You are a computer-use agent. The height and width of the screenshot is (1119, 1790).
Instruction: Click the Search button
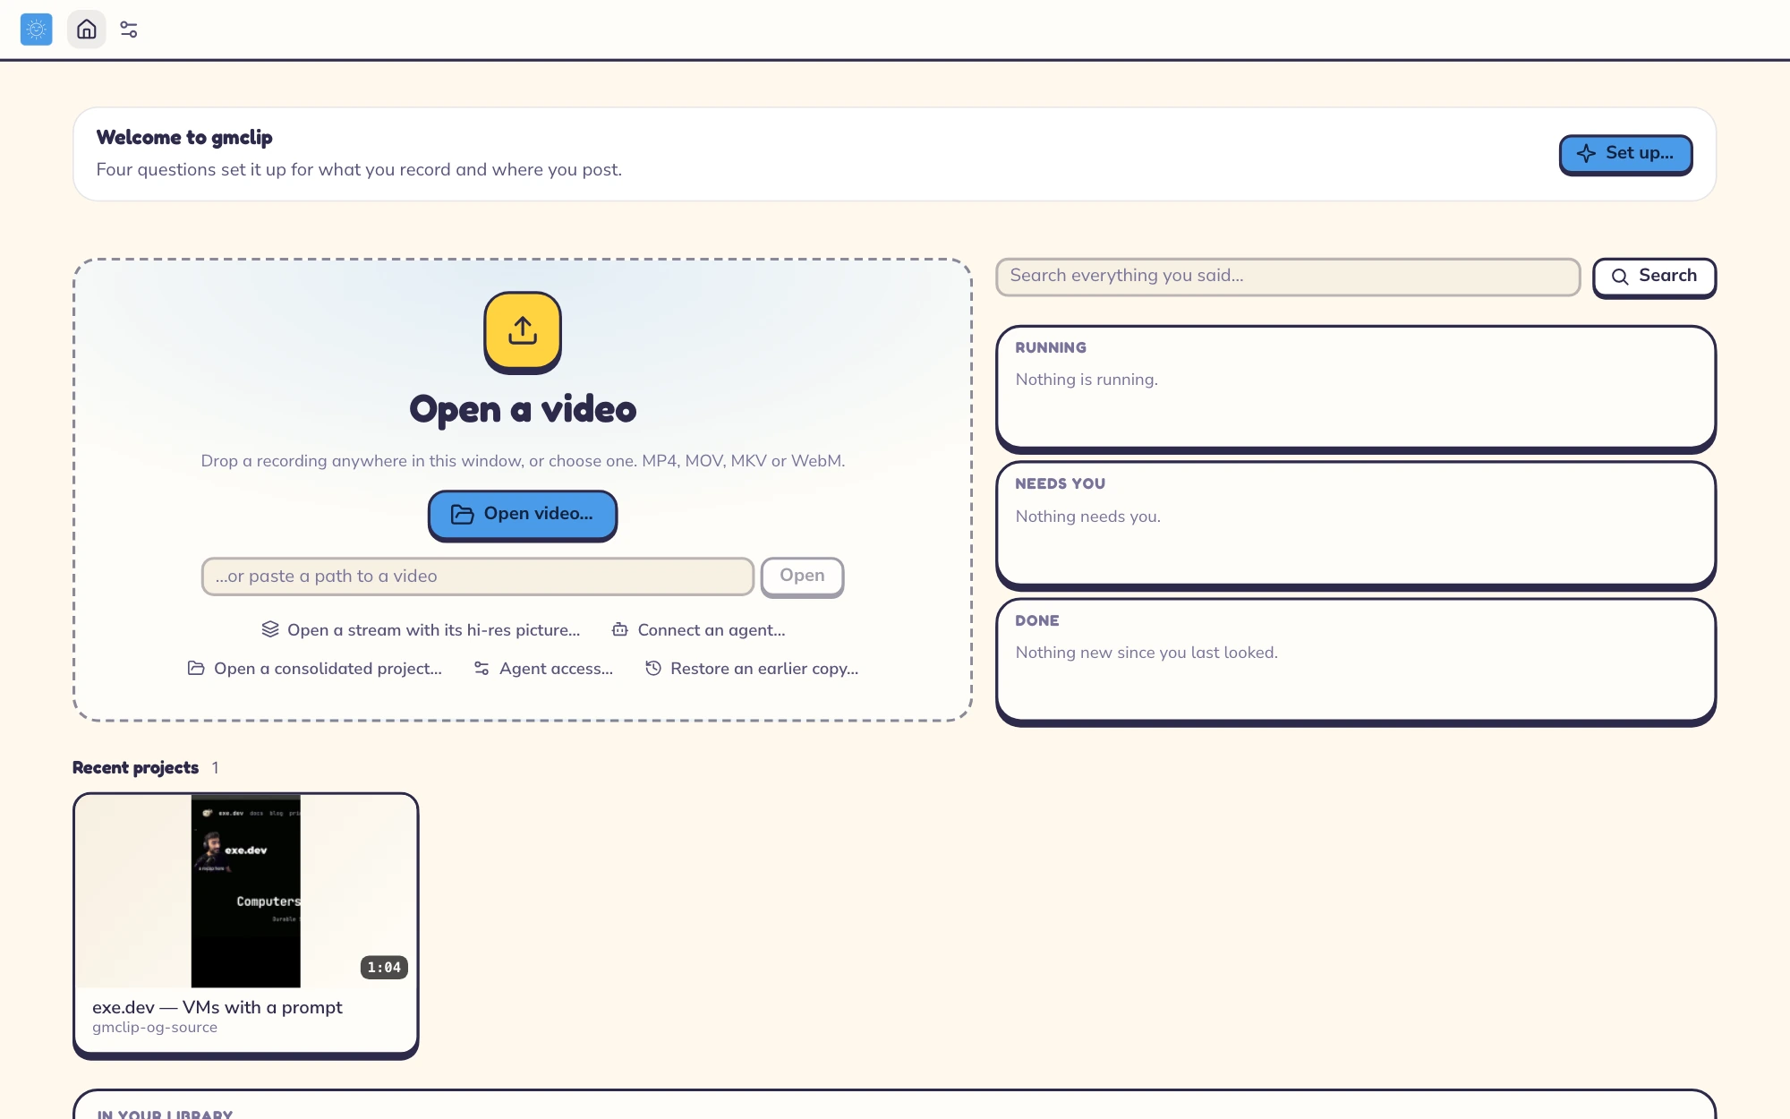(1654, 277)
